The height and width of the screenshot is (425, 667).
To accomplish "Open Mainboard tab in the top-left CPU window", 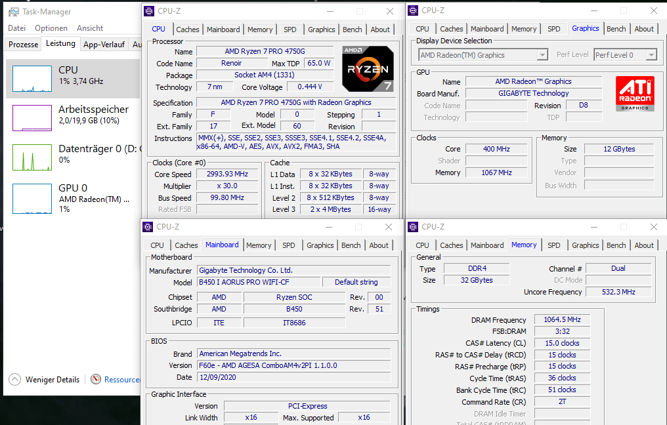I will click(223, 30).
